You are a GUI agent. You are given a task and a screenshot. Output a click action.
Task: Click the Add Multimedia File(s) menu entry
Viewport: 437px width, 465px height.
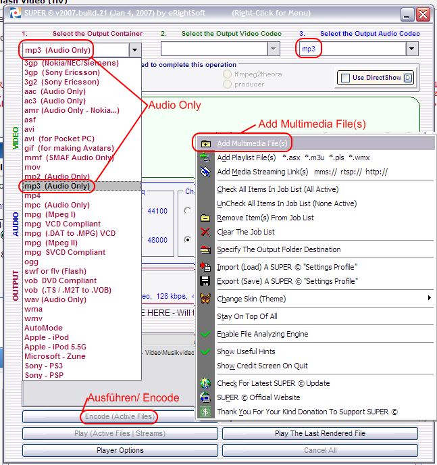pos(316,143)
